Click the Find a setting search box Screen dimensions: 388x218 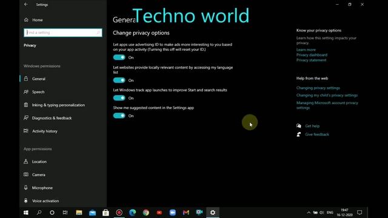point(63,33)
